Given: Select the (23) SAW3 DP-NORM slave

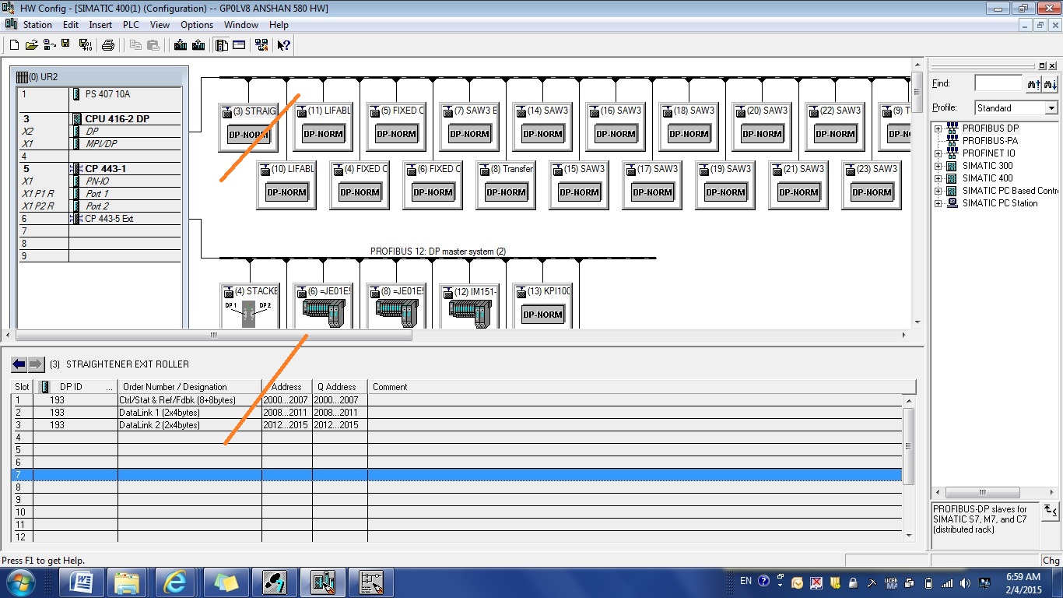Looking at the screenshot, I should [x=872, y=185].
